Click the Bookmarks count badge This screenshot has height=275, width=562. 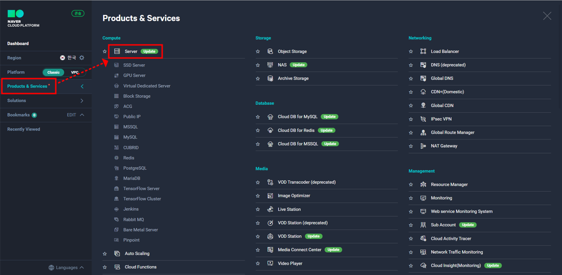tap(34, 115)
